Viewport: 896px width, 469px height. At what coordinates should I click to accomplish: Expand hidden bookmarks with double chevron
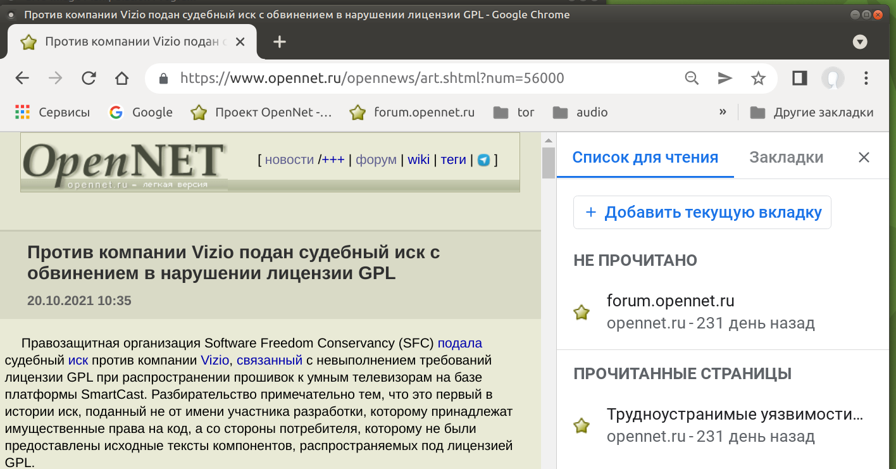[723, 112]
